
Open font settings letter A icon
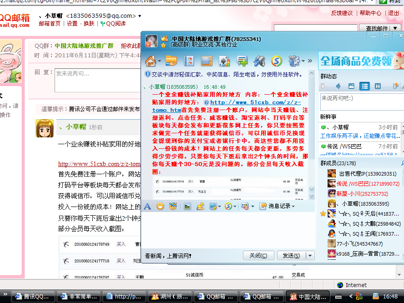coord(147,207)
